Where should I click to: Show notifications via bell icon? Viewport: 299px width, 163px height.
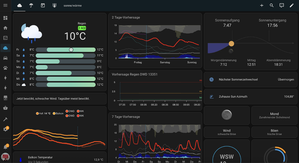(5, 147)
